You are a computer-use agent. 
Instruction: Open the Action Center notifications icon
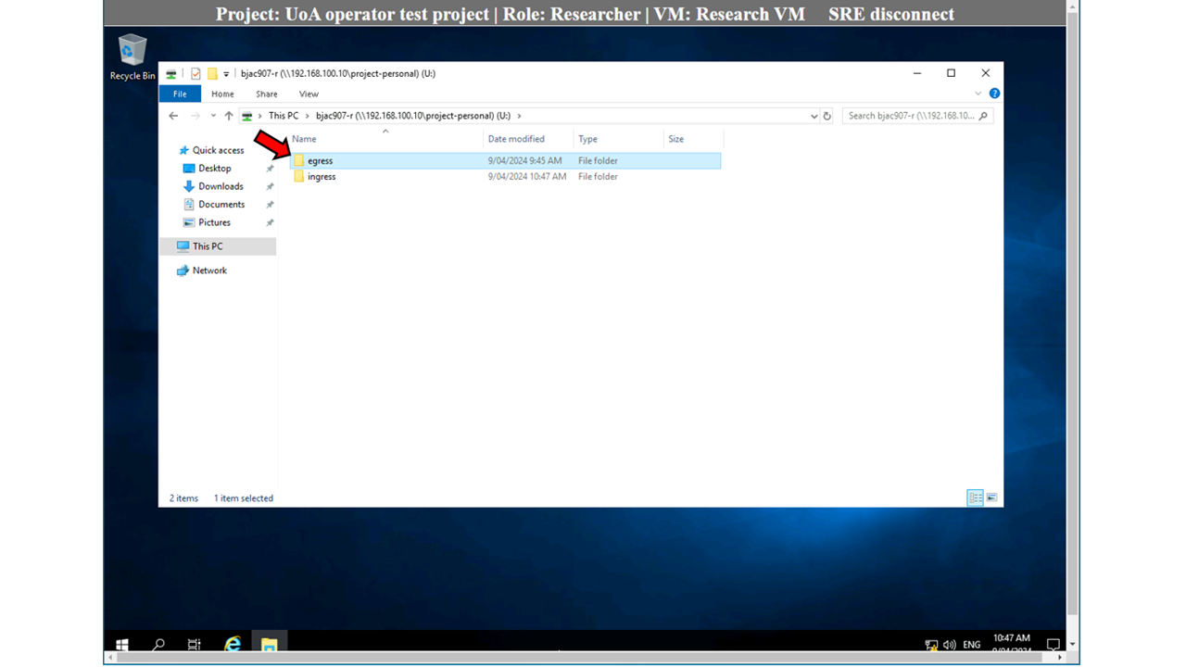coord(1053,645)
